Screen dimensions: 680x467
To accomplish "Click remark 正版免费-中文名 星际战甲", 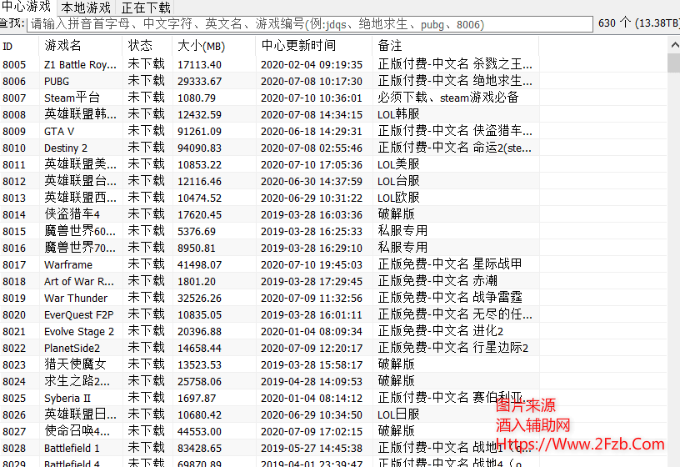I will (x=450, y=264).
